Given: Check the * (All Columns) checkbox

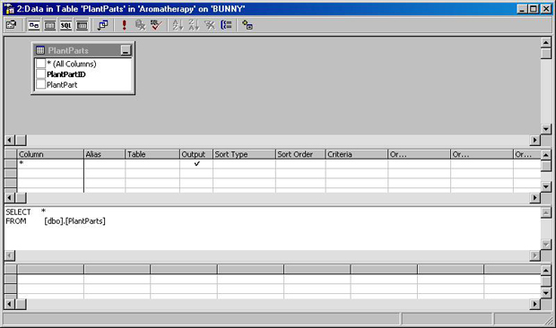Looking at the screenshot, I should [40, 64].
